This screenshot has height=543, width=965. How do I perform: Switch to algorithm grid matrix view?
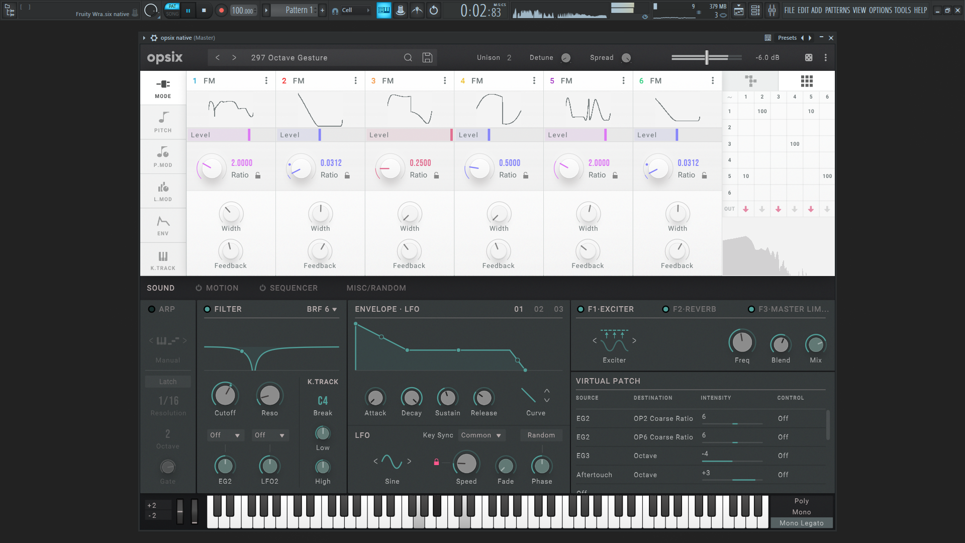pyautogui.click(x=806, y=81)
